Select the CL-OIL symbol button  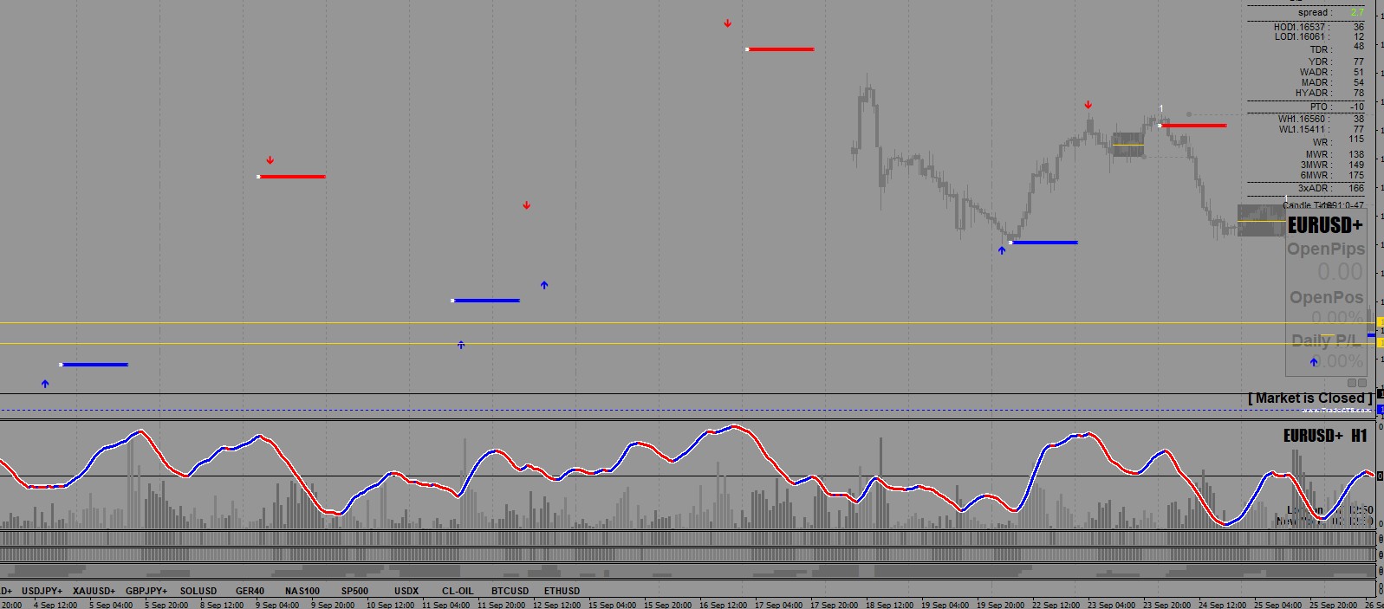[x=458, y=591]
